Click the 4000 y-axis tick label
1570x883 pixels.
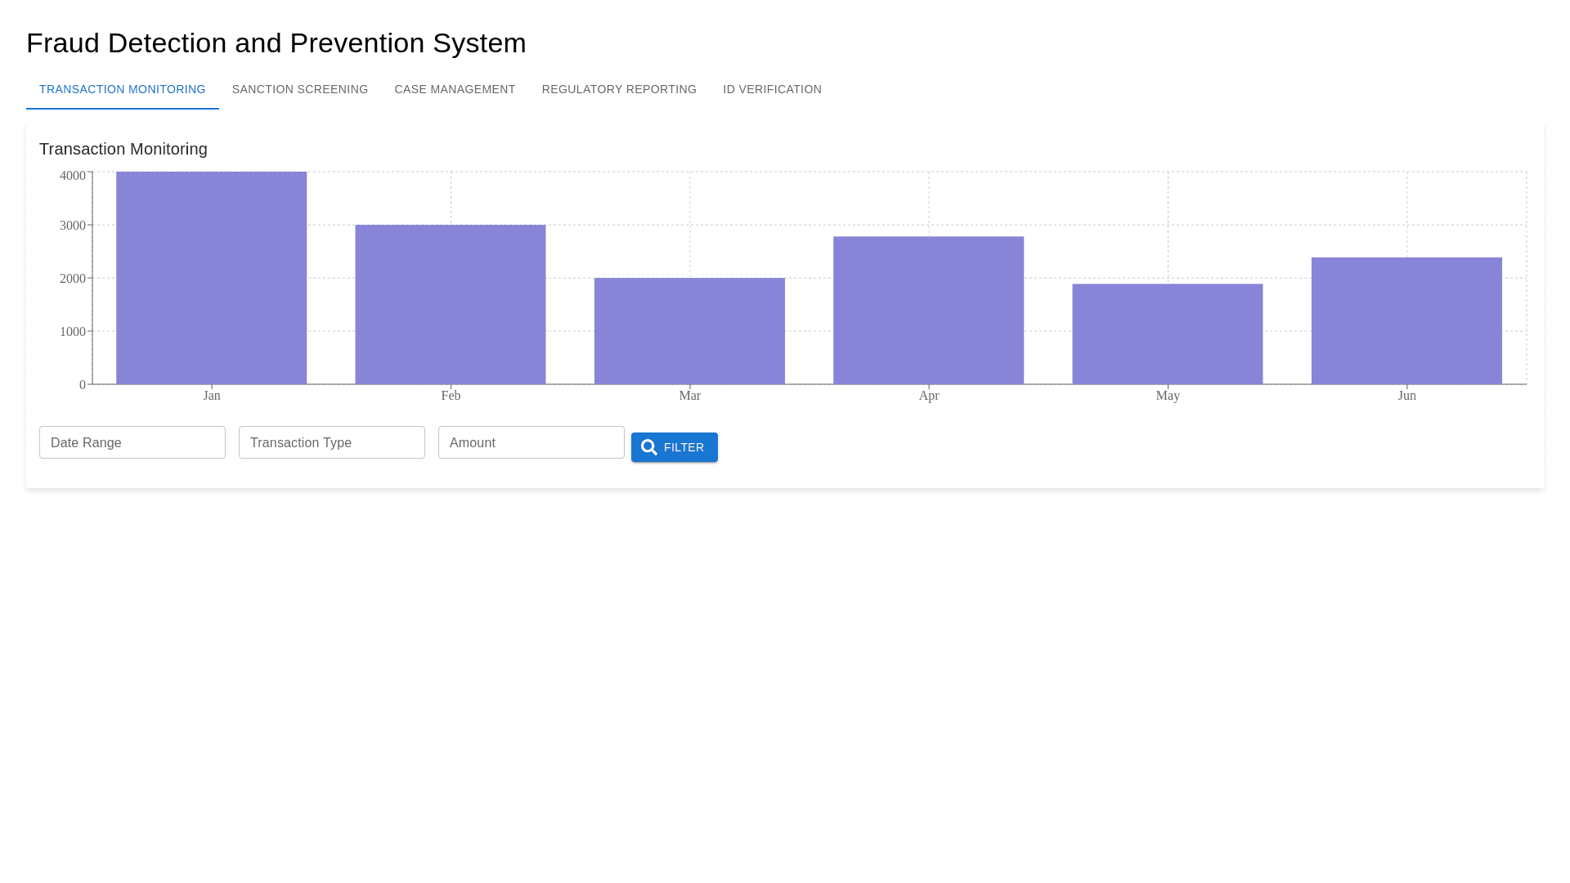point(73,176)
